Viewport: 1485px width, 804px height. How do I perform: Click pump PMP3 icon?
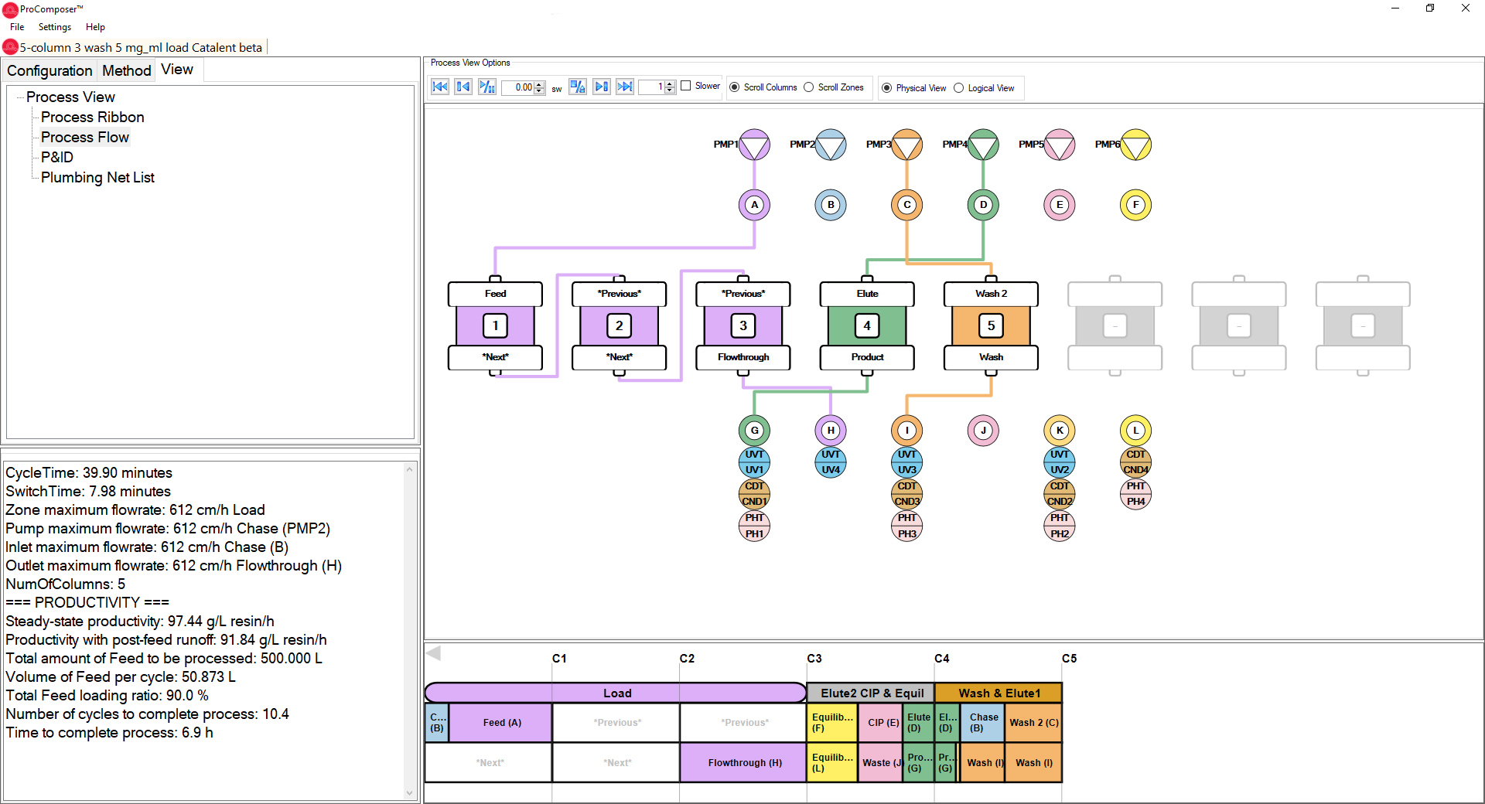point(907,145)
